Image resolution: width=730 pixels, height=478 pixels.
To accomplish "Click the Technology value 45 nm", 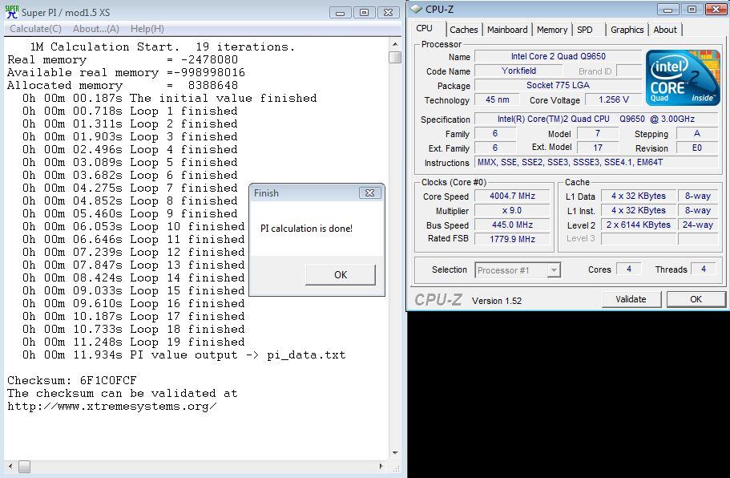I will coord(497,99).
